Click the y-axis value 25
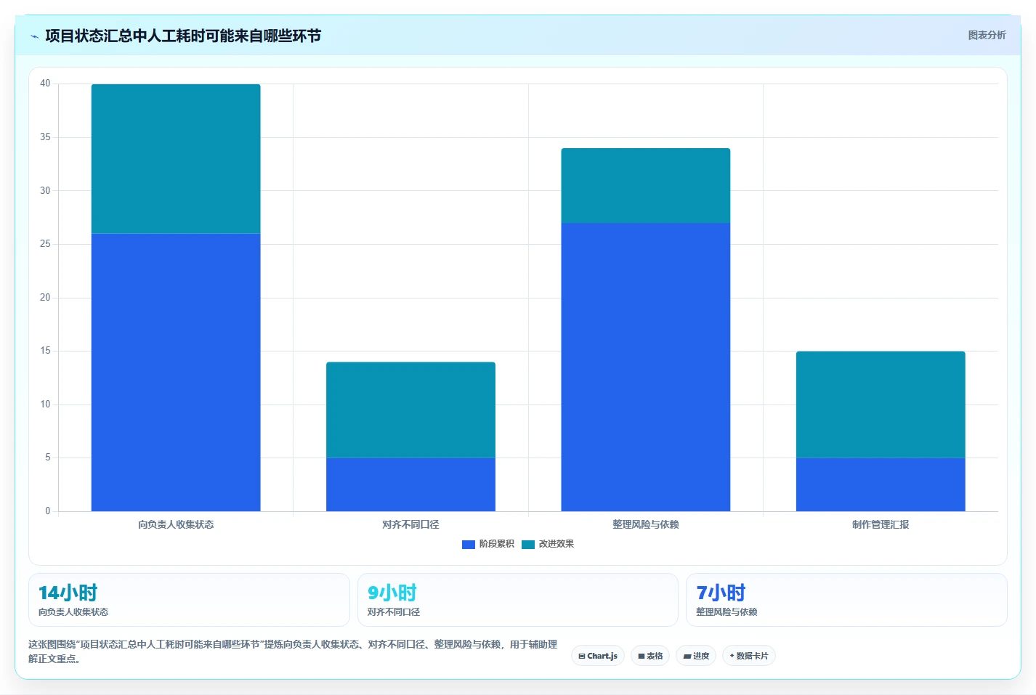 45,244
